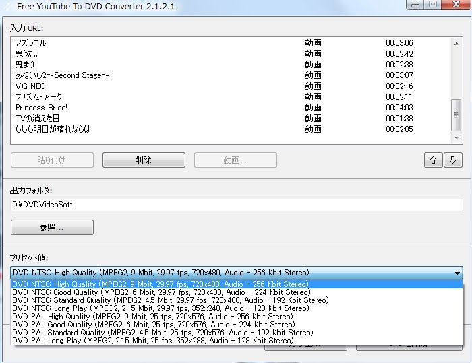
Task: Choose DVD PAL Standard Quality preset
Action: tap(237, 333)
